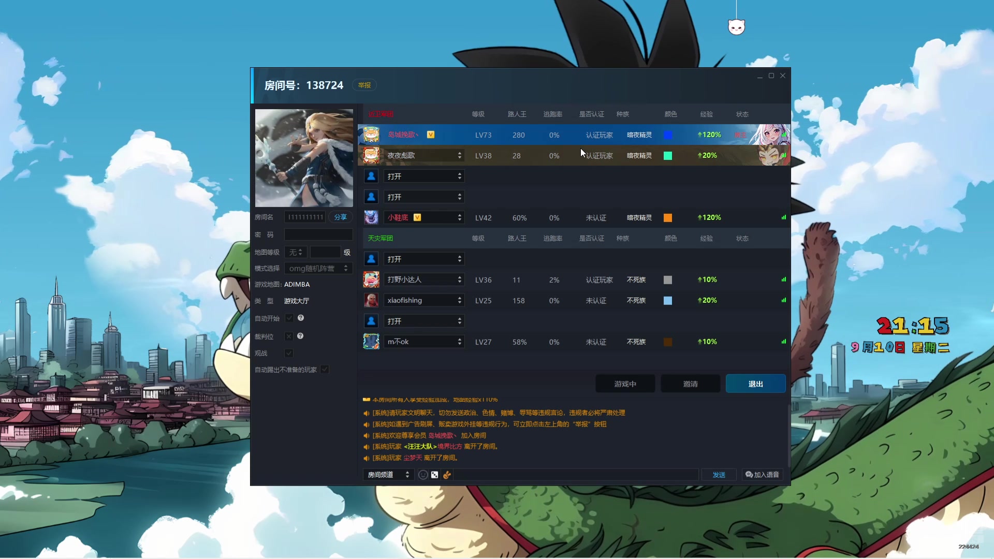Screen dimensions: 994x559
Task: Click 分享 (share) room name button
Action: [x=340, y=216]
